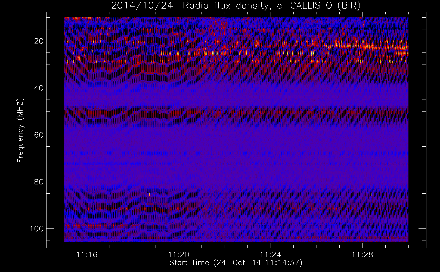The width and height of the screenshot is (440, 272).
Task: Click the frequency tick label "60"
Action: tap(39, 135)
